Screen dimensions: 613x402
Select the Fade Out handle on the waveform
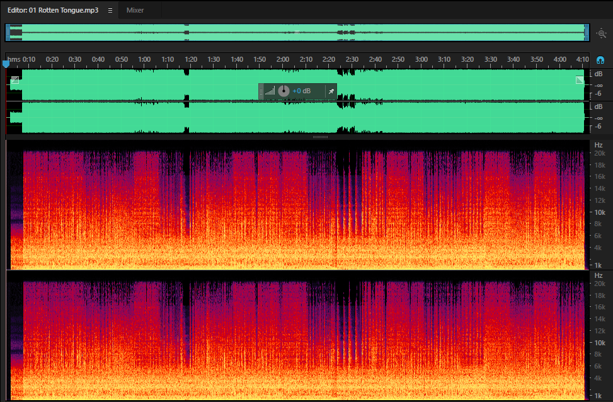(580, 80)
